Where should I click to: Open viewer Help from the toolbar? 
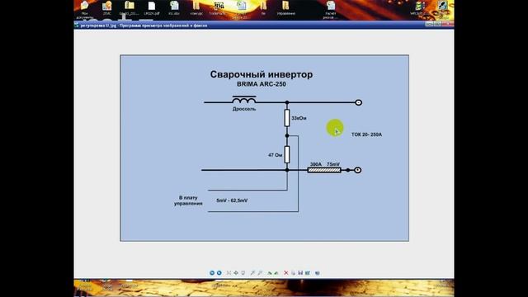coord(317,273)
